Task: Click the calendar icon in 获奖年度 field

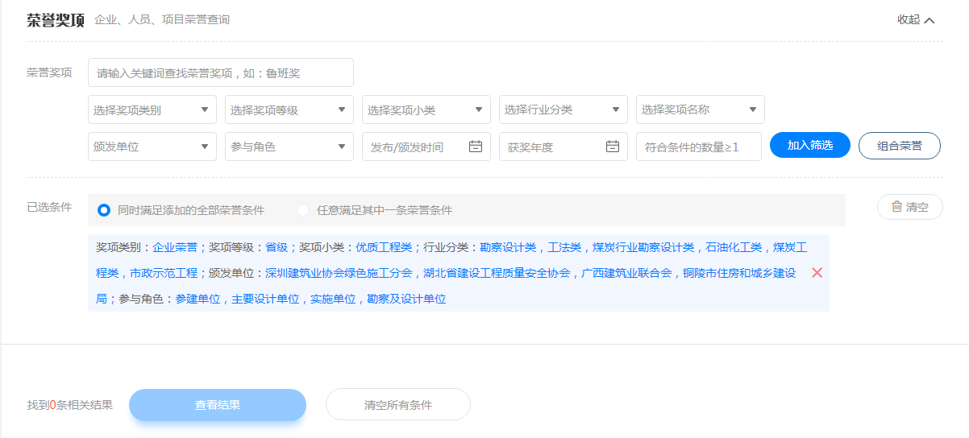Action: tap(613, 147)
